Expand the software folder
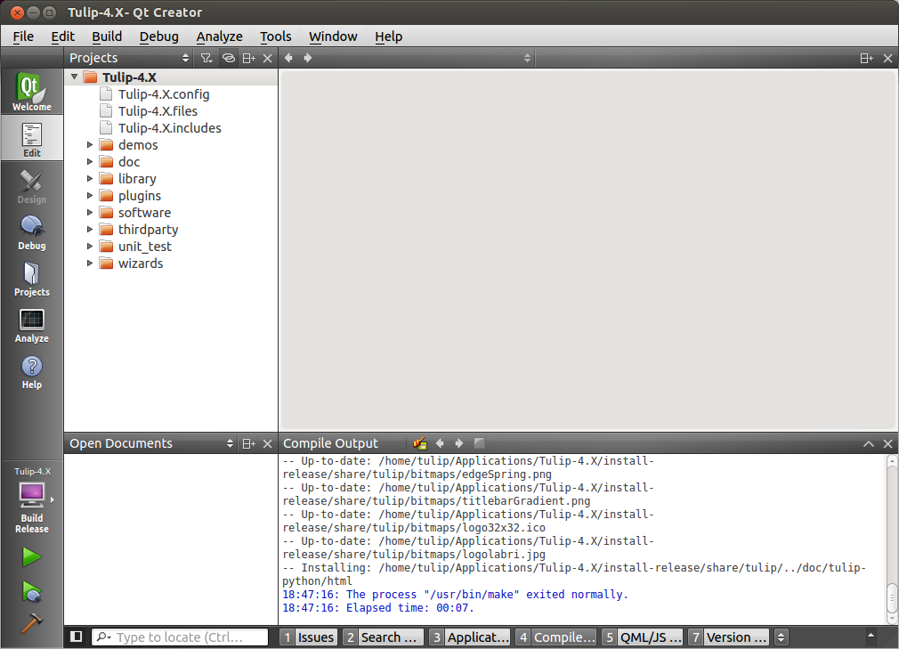899x649 pixels. 89,213
